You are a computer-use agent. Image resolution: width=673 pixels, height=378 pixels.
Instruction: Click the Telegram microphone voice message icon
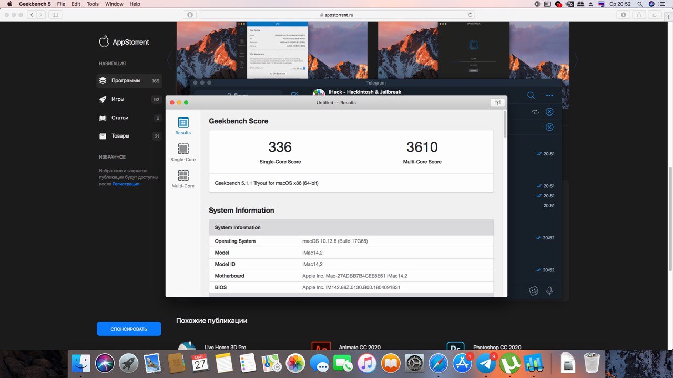(549, 290)
